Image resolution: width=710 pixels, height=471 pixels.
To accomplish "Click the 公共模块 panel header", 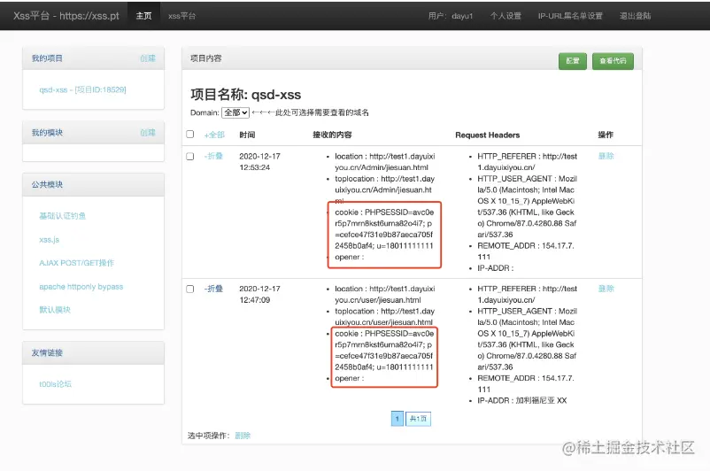I will (93, 185).
